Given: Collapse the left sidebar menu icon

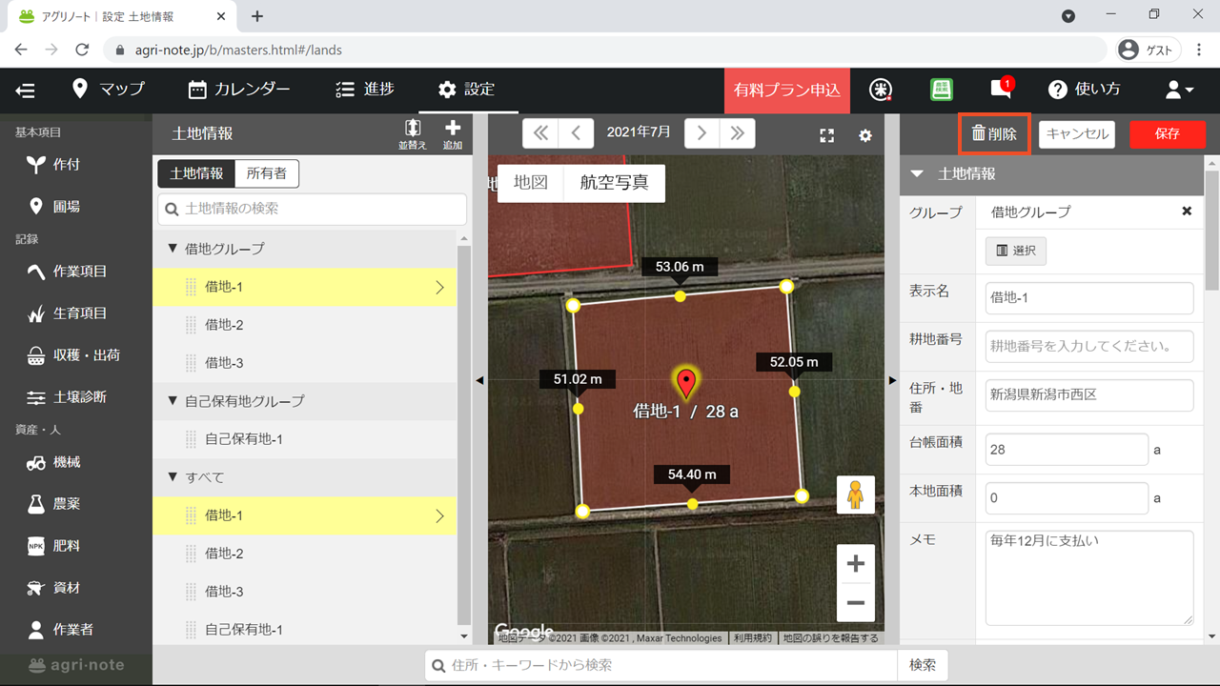Looking at the screenshot, I should point(26,91).
